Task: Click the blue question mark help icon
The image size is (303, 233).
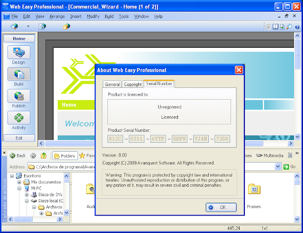Action: pyautogui.click(x=297, y=27)
